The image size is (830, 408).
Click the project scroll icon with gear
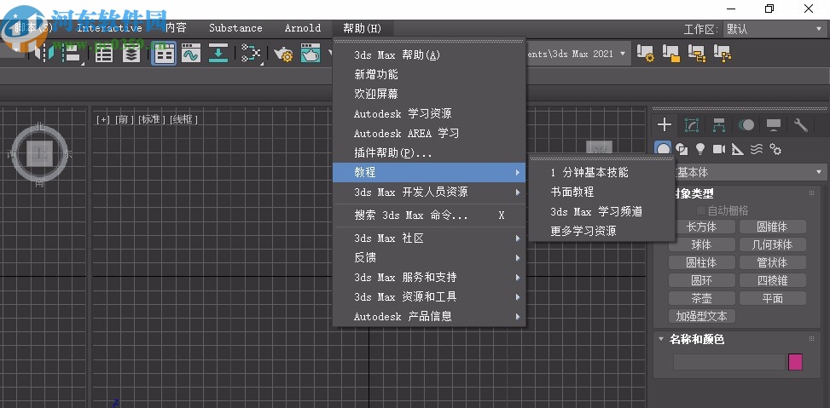coord(645,53)
